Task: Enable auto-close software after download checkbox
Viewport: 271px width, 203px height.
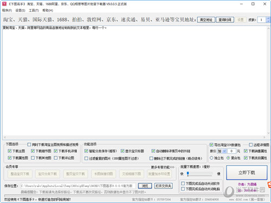Action: [x=183, y=184]
